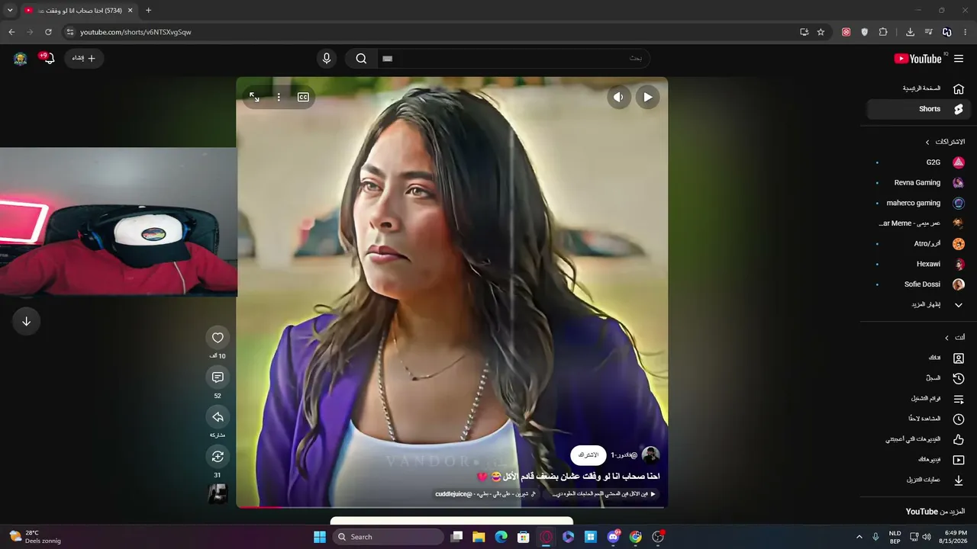Image resolution: width=977 pixels, height=549 pixels.
Task: Open Chrome media controls
Action: point(928,32)
